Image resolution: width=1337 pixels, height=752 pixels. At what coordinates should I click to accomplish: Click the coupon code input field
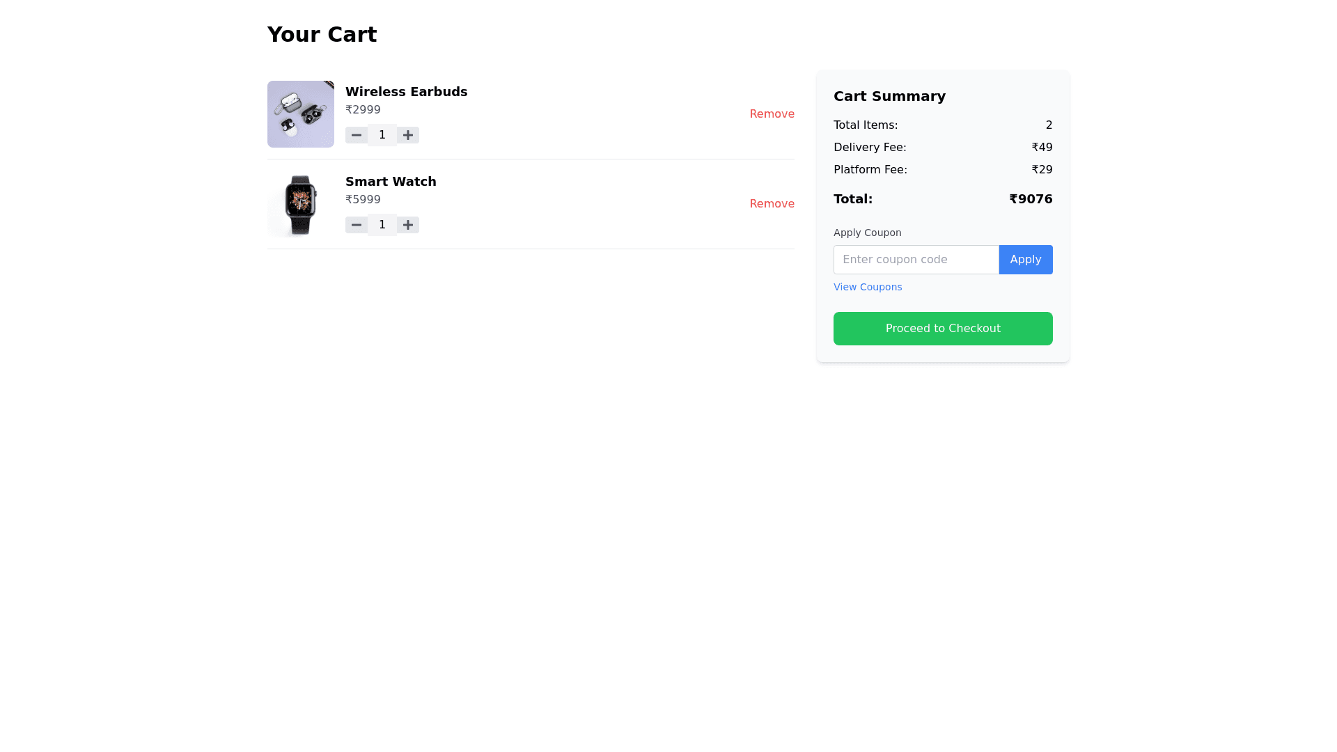[916, 259]
